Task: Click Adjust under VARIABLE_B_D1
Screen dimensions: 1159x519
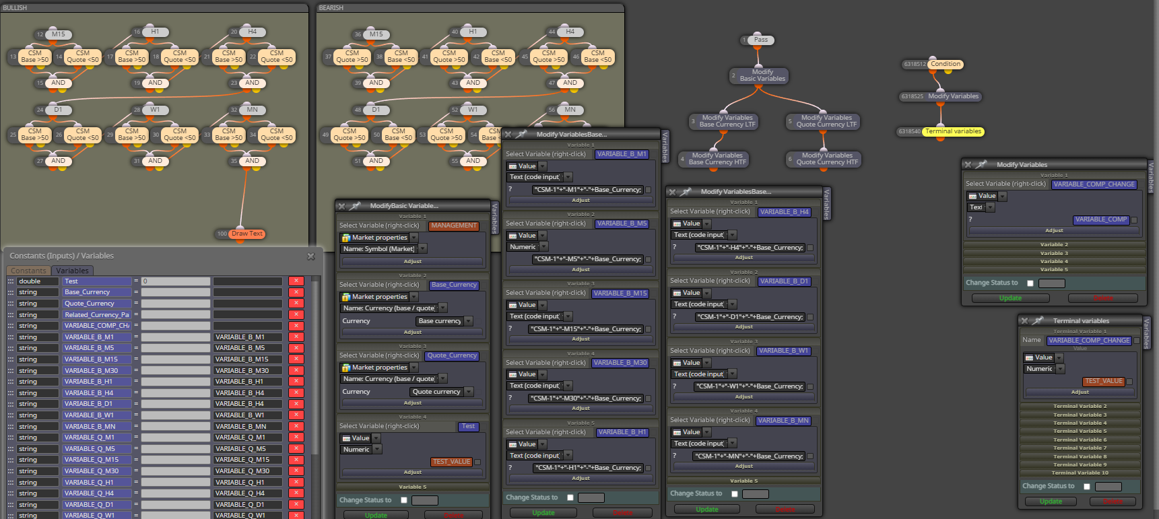Action: point(743,327)
